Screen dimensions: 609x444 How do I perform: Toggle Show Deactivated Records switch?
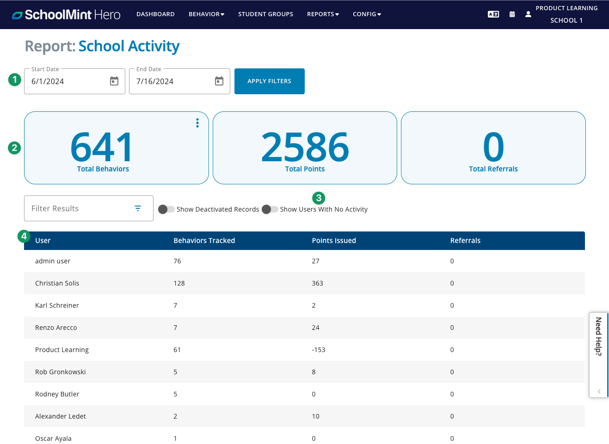(x=166, y=209)
